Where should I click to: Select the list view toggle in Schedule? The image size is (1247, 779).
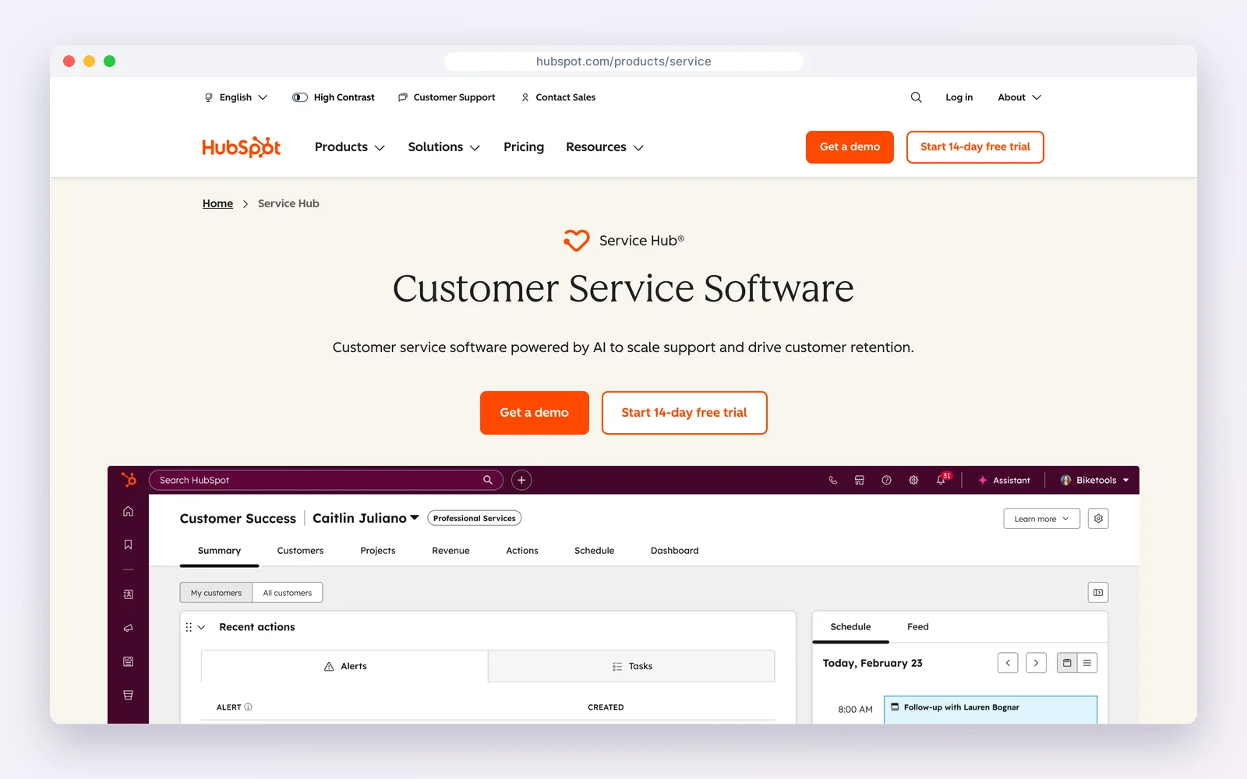point(1087,663)
